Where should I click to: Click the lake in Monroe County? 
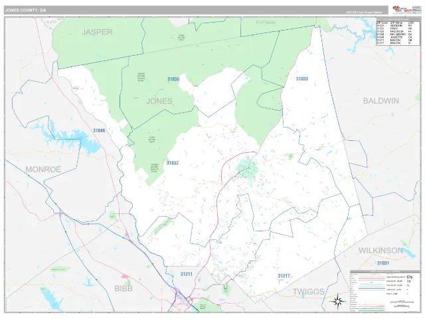(67, 137)
